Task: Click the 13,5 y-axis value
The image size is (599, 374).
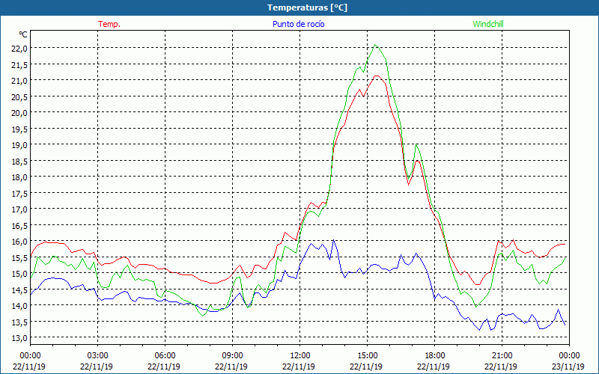Action: [19, 322]
